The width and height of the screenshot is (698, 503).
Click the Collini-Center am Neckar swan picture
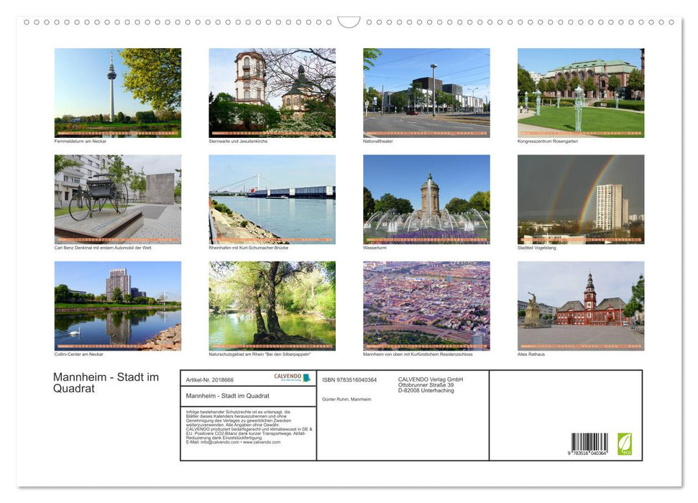pyautogui.click(x=117, y=305)
